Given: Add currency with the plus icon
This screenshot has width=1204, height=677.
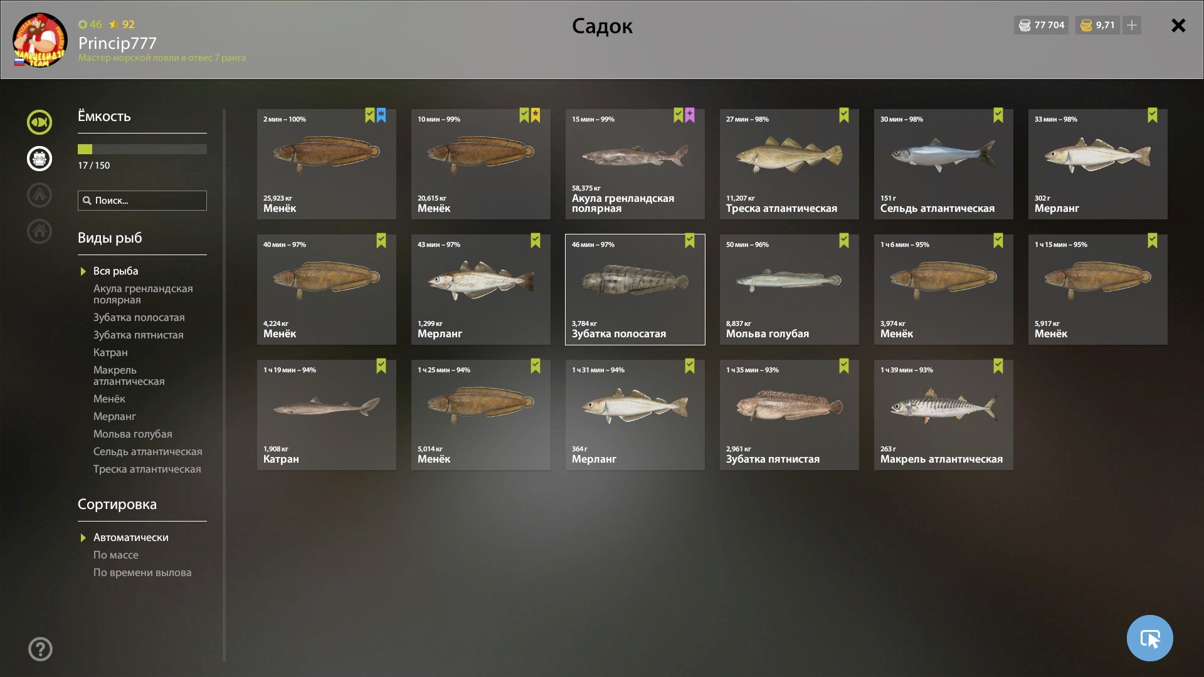Looking at the screenshot, I should coord(1132,25).
